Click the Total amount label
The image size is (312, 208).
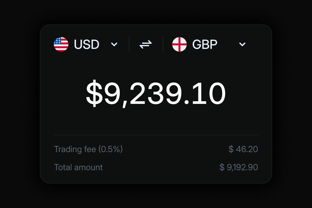pos(78,167)
